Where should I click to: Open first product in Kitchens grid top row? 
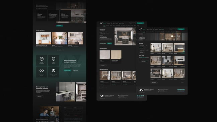pos(156,48)
